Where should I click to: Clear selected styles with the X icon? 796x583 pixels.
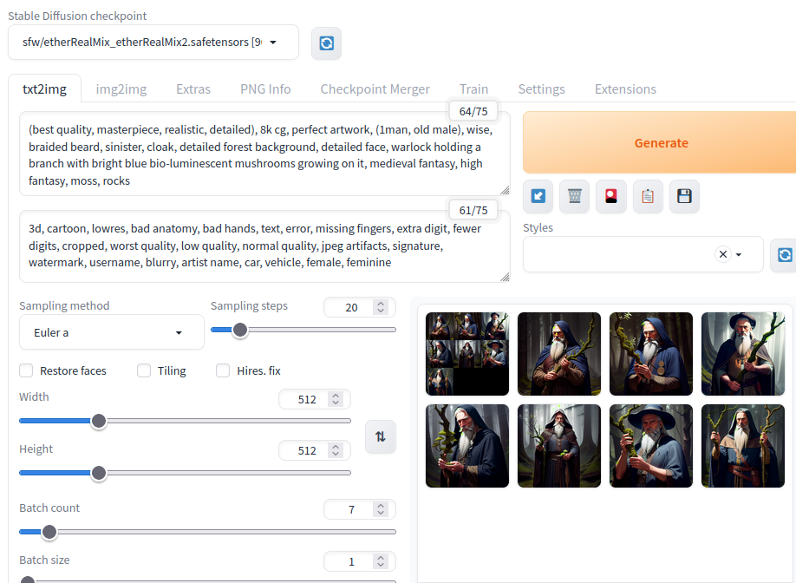(x=723, y=254)
